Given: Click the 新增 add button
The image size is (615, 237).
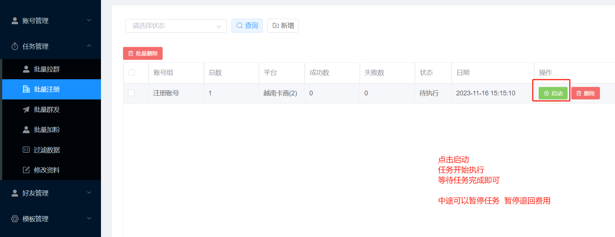Looking at the screenshot, I should point(283,26).
